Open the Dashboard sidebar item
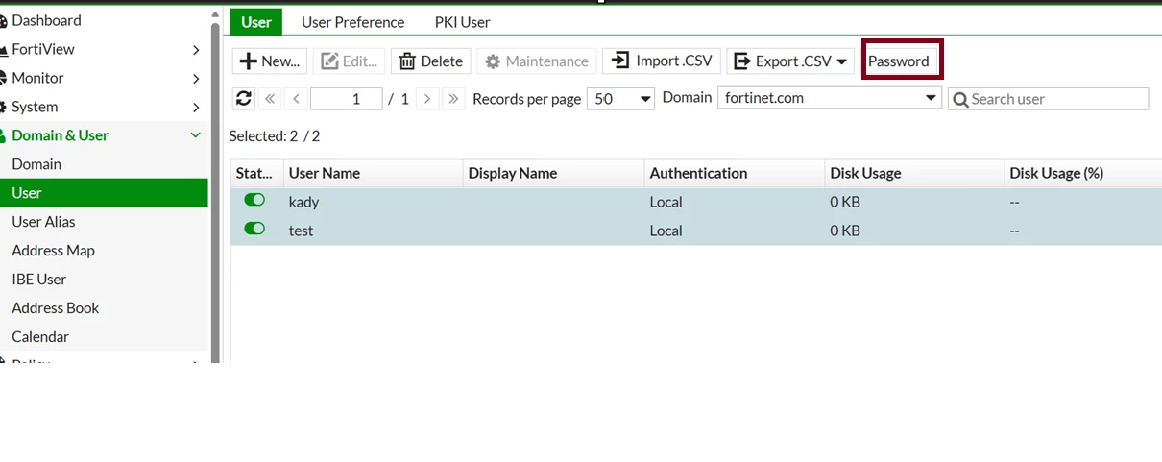The width and height of the screenshot is (1162, 462). 46,20
